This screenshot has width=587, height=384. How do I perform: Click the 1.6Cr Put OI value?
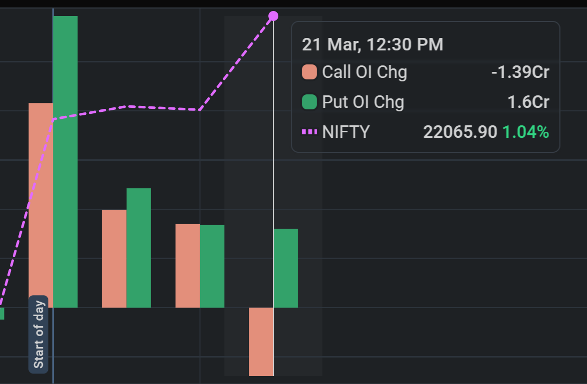click(x=528, y=102)
